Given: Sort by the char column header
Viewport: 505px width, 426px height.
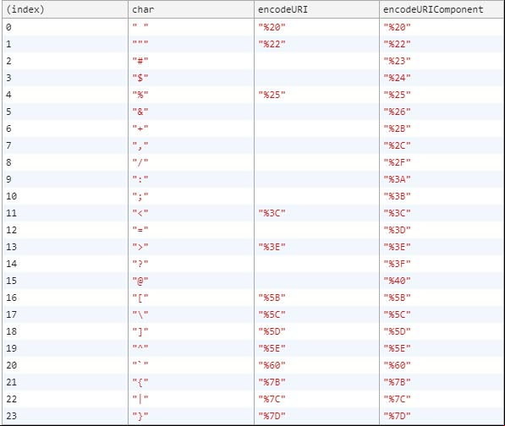Looking at the screenshot, I should click(x=191, y=9).
